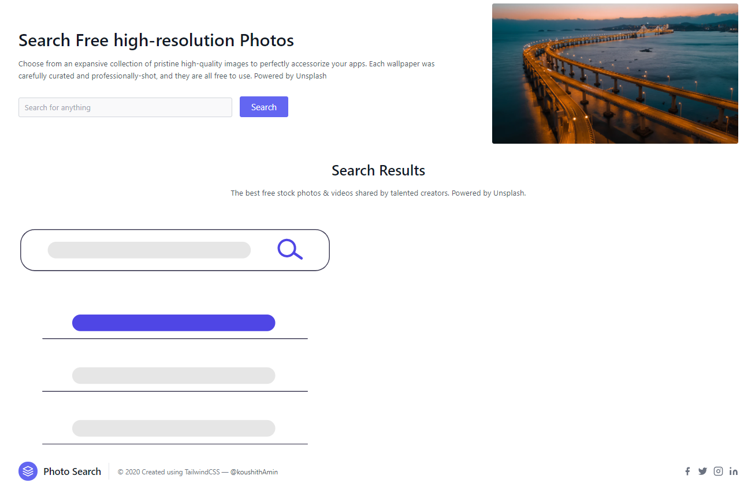Image resolution: width=755 pixels, height=494 pixels.
Task: Open the Unsplash link under Search Results
Action: pyautogui.click(x=508, y=193)
